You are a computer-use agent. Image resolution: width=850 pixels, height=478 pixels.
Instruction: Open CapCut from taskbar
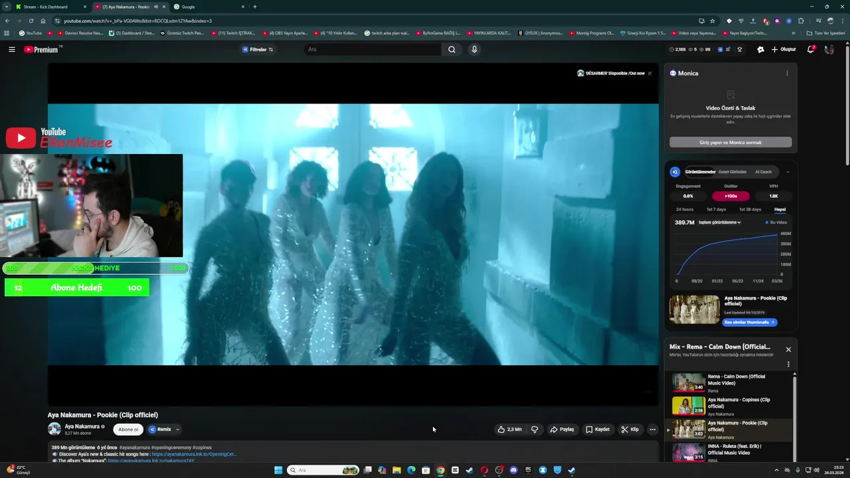coord(455,470)
